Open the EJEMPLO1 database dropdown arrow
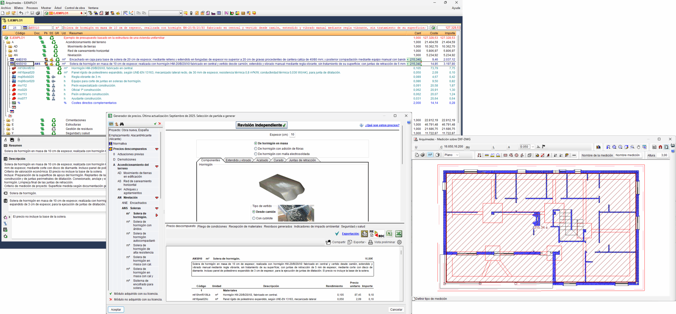The height and width of the screenshot is (314, 676). [85, 13]
